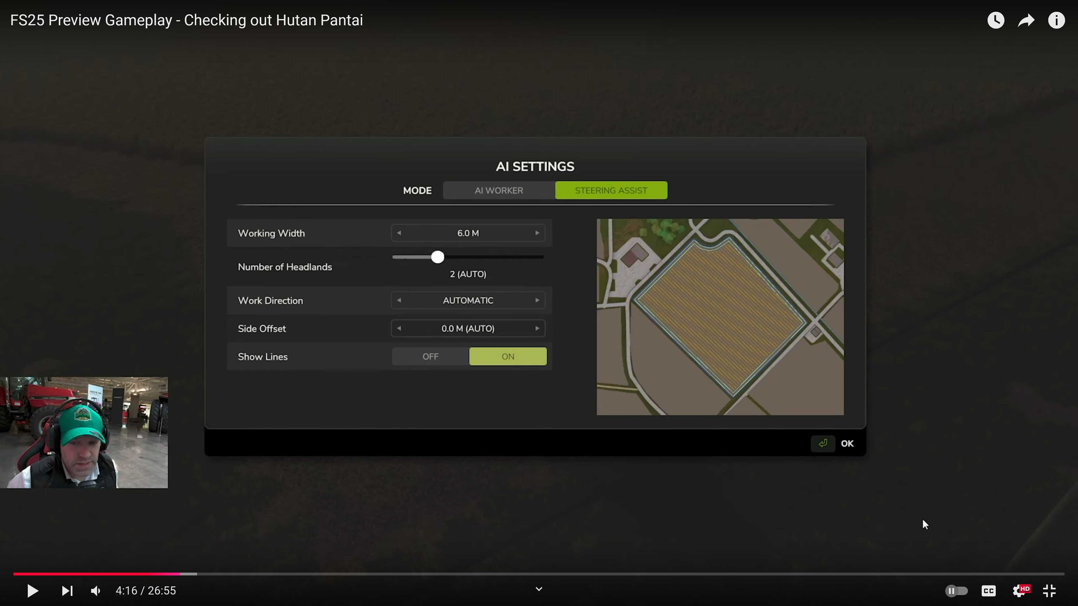The image size is (1078, 606).
Task: Increase Working Width with right arrow
Action: [x=537, y=233]
